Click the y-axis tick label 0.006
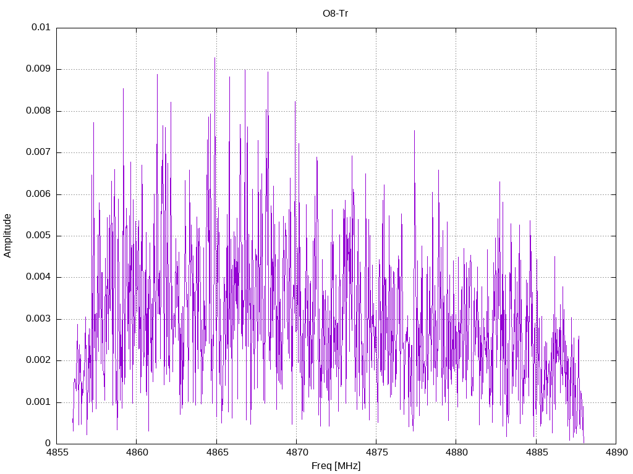 tap(38, 194)
